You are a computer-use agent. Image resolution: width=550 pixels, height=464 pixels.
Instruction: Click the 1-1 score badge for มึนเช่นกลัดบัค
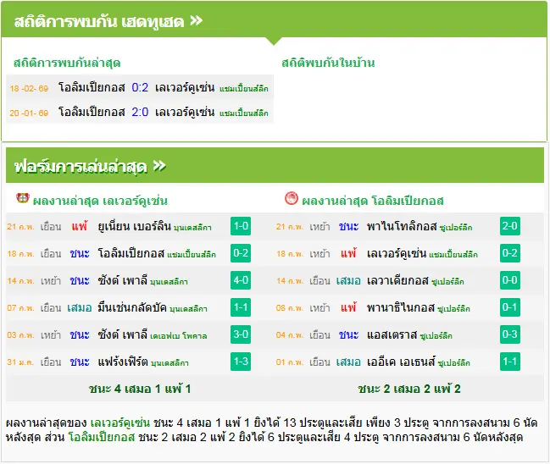pyautogui.click(x=241, y=307)
